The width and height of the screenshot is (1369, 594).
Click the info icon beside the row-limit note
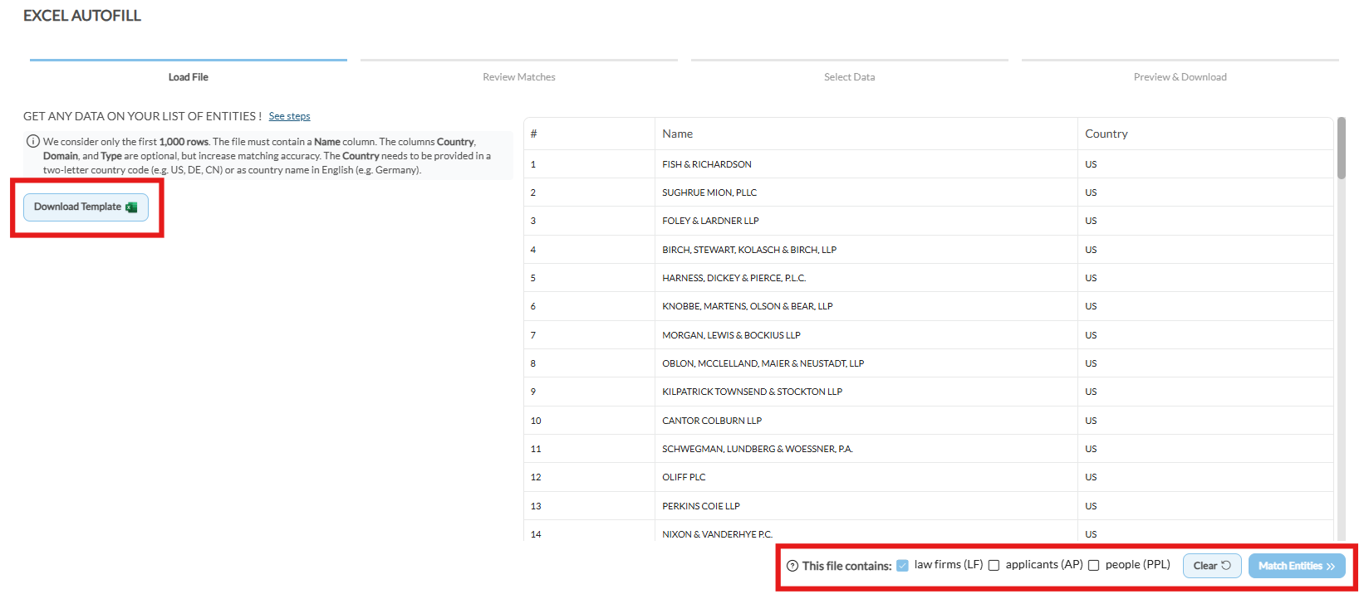coord(33,141)
